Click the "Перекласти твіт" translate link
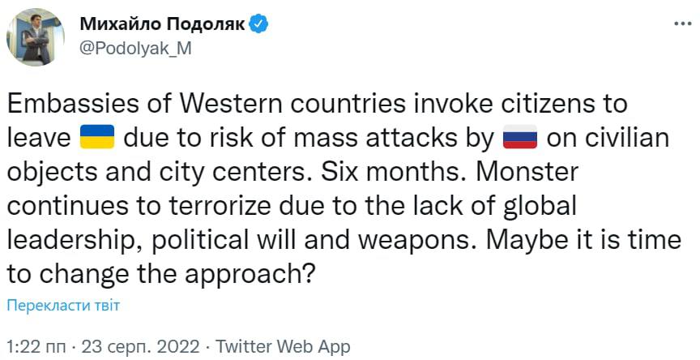Viewport: 700px width, 360px height. [x=63, y=306]
